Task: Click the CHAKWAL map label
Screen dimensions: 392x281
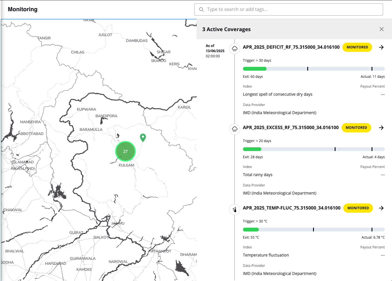Action: 13,210
